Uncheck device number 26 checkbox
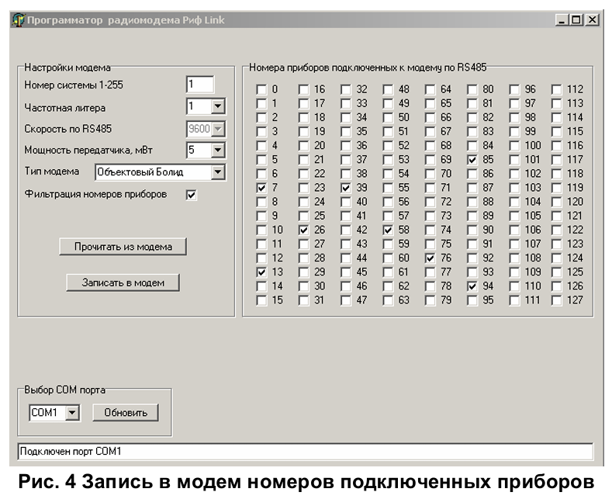 pyautogui.click(x=303, y=230)
